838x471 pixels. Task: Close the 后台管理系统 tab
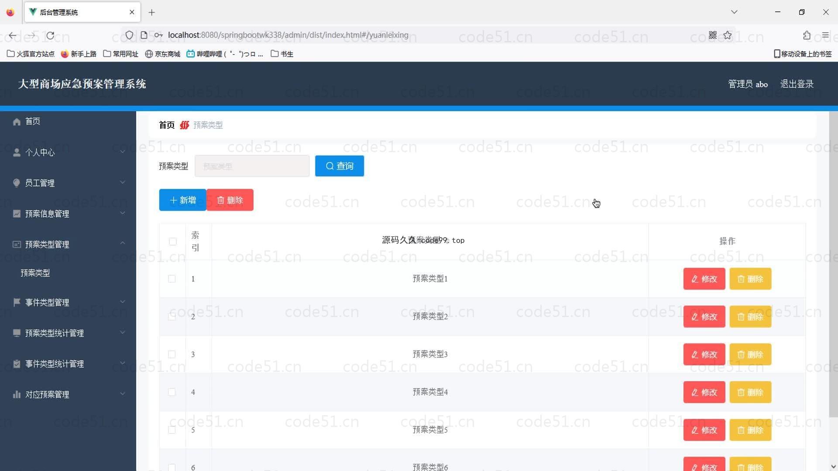pos(132,12)
